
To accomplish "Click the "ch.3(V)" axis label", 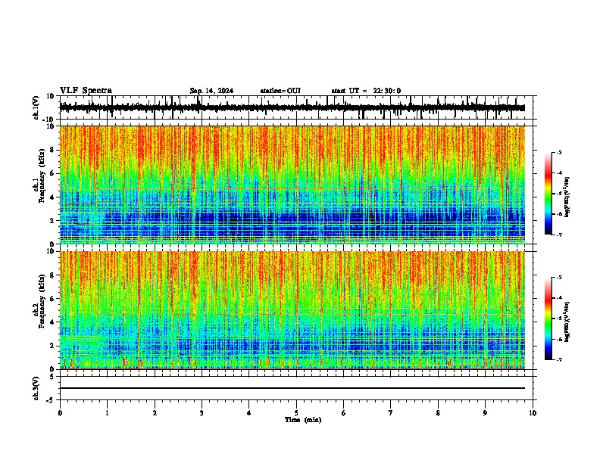I will point(36,388).
